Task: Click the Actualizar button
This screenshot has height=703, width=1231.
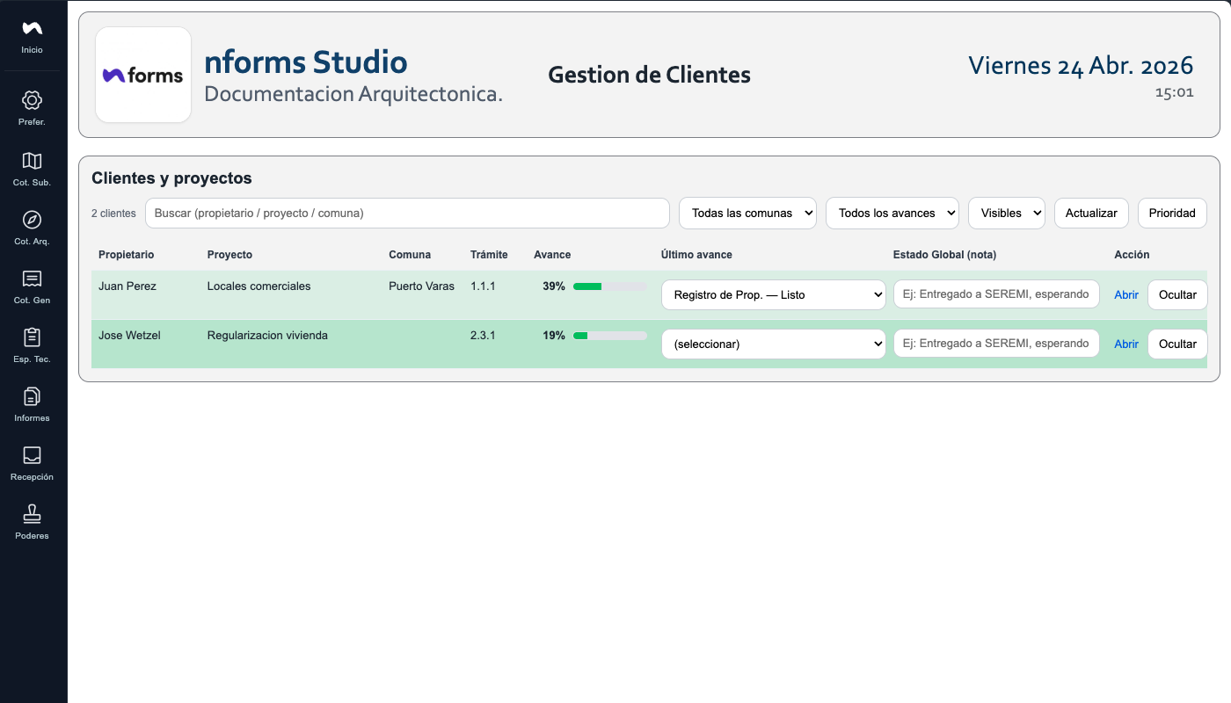Action: click(1091, 213)
